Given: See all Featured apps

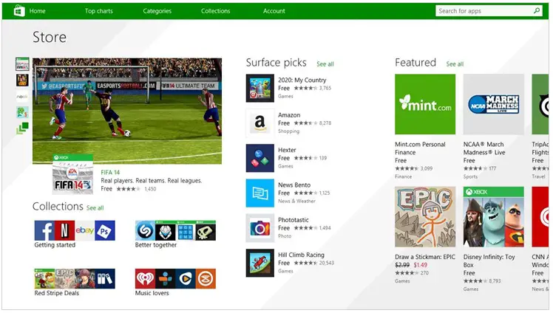Looking at the screenshot, I should pos(455,64).
